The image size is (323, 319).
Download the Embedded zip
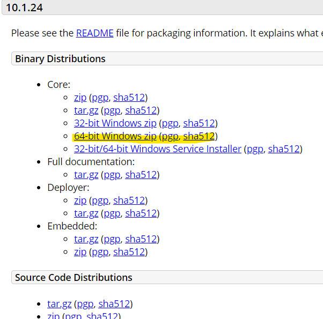[x=80, y=252]
